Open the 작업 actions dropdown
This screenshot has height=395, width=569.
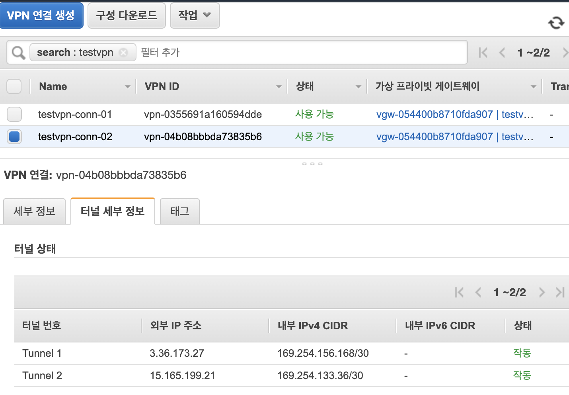[195, 16]
